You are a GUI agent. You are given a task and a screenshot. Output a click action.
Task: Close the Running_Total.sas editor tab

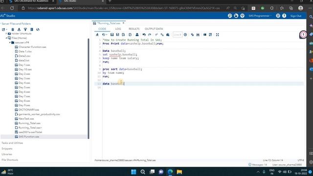point(123,23)
